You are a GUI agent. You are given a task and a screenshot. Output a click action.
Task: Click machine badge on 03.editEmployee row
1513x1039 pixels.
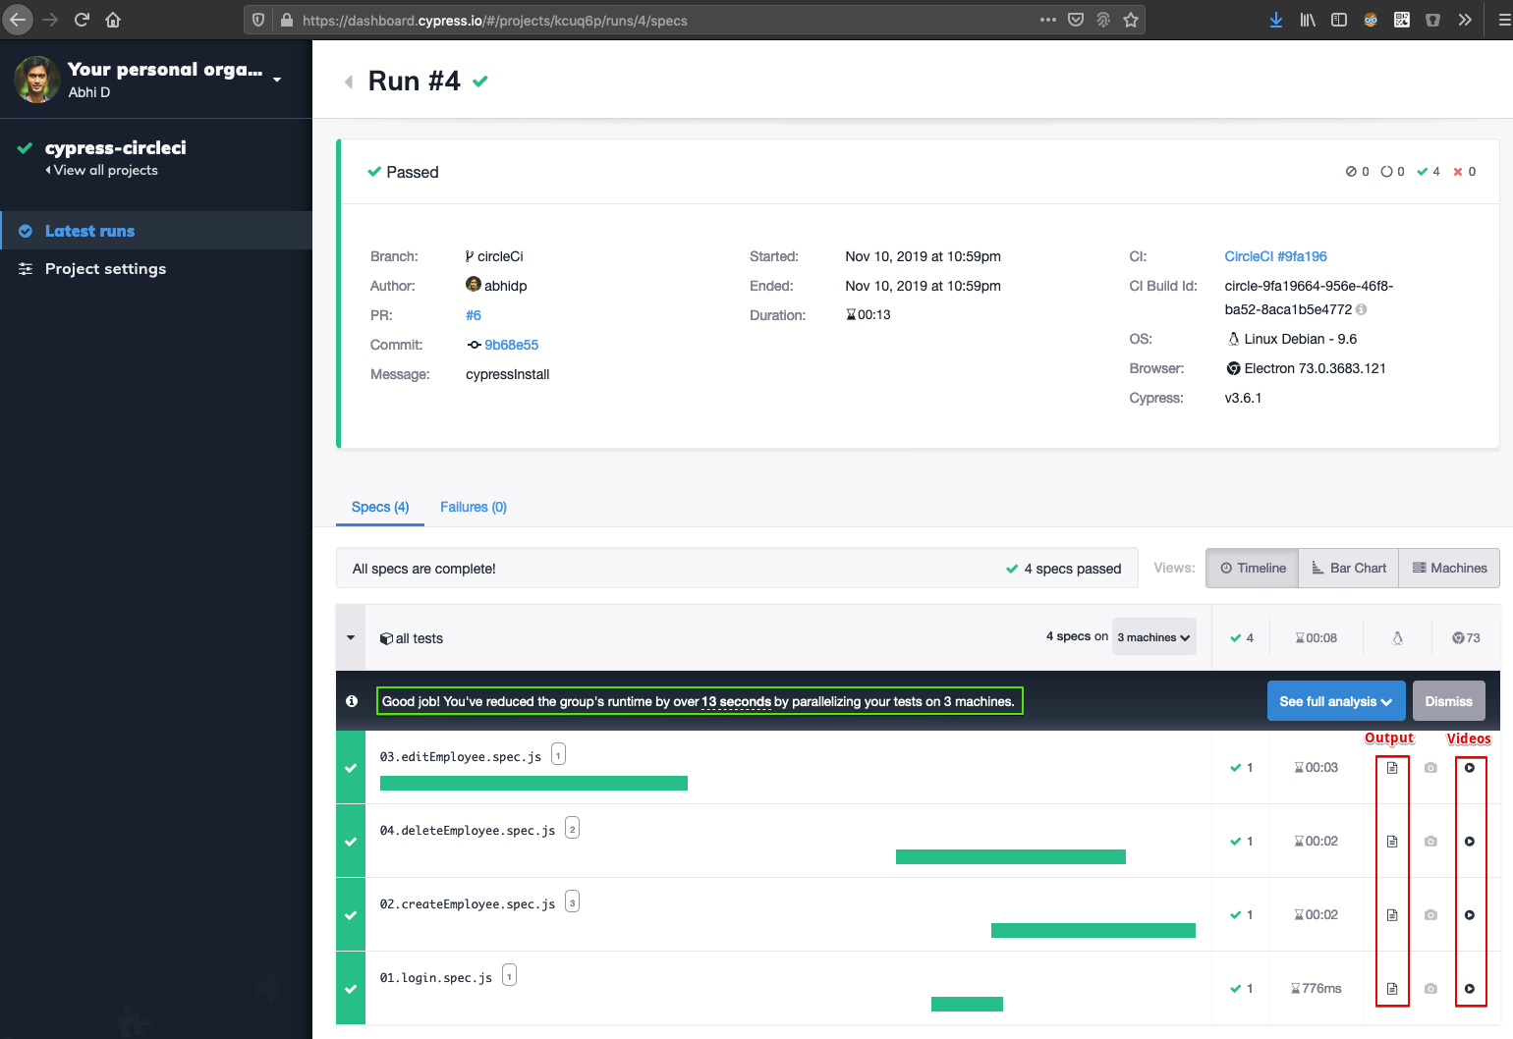coord(558,755)
